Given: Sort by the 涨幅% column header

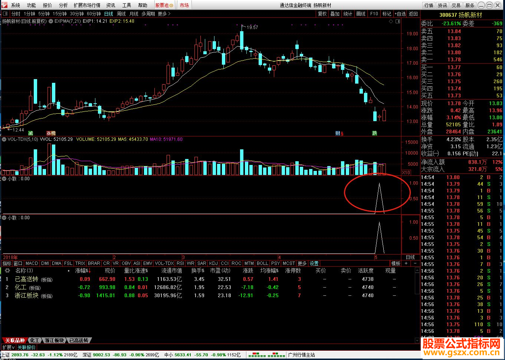Looking at the screenshot, I should pyautogui.click(x=83, y=271).
